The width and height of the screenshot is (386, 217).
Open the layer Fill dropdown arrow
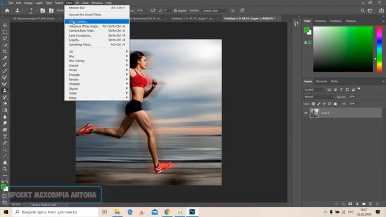click(x=358, y=104)
